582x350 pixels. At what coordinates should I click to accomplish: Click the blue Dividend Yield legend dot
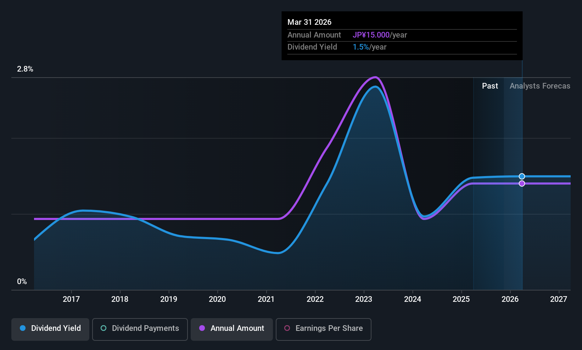click(x=23, y=328)
